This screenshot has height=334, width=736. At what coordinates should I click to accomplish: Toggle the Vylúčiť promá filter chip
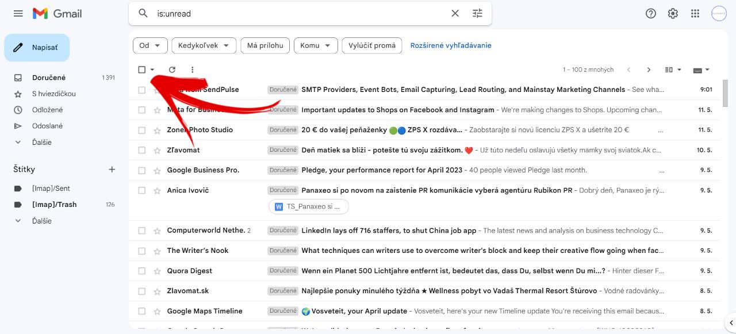[371, 45]
